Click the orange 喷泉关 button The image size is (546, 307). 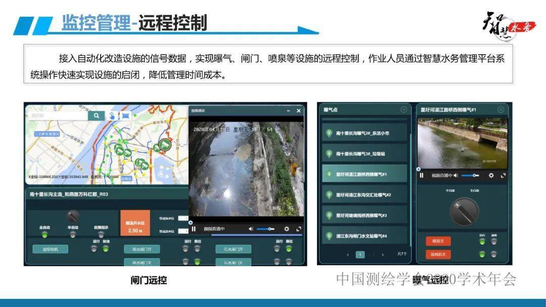(x=438, y=241)
